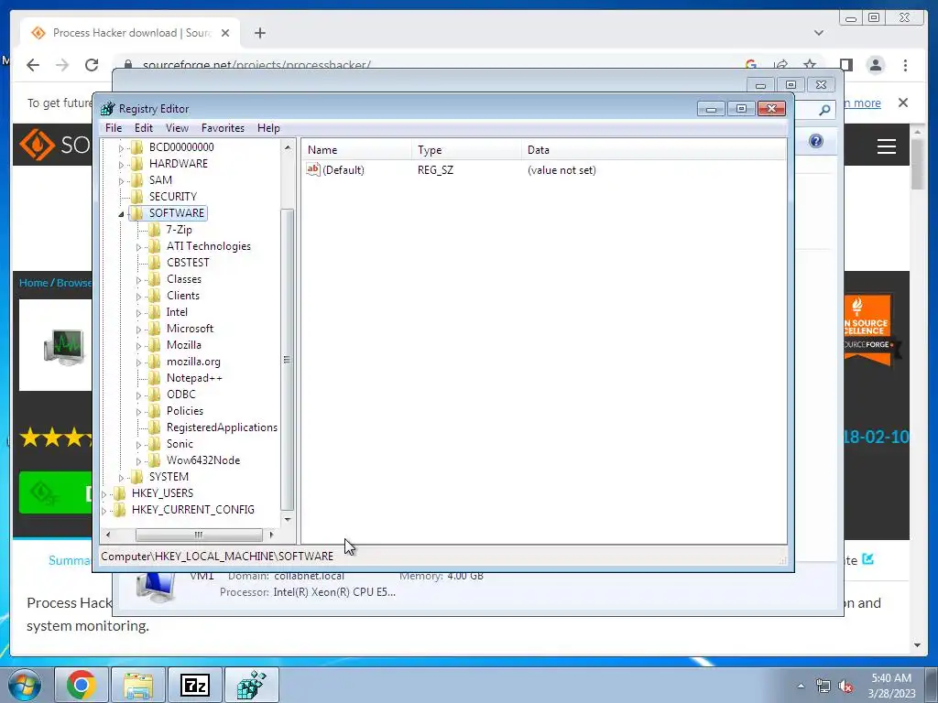Click the help icon in background System window

pos(816,141)
